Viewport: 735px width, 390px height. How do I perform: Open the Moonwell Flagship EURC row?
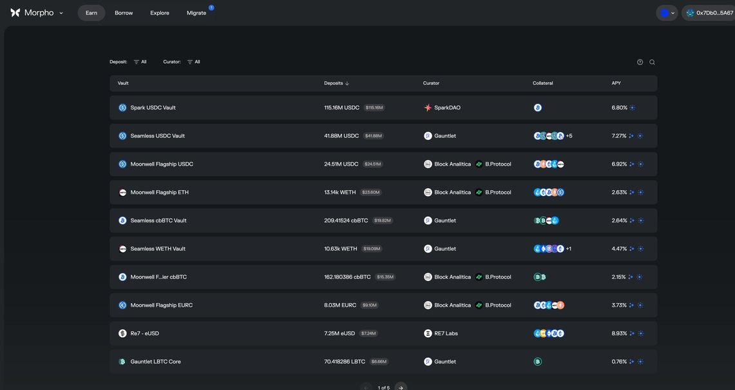pos(383,304)
